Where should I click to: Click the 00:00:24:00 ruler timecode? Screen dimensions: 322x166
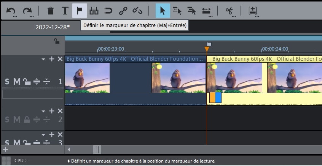coord(275,49)
